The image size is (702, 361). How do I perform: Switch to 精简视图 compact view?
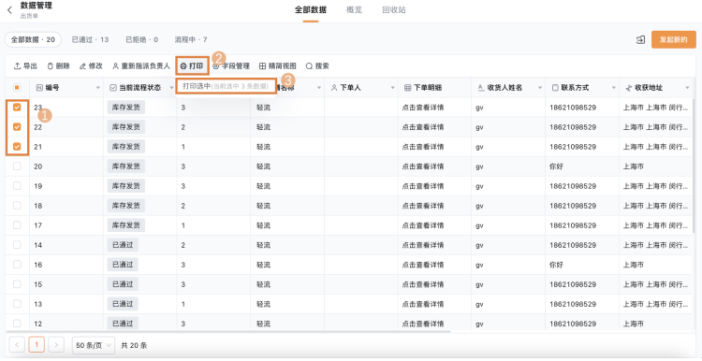click(x=278, y=66)
